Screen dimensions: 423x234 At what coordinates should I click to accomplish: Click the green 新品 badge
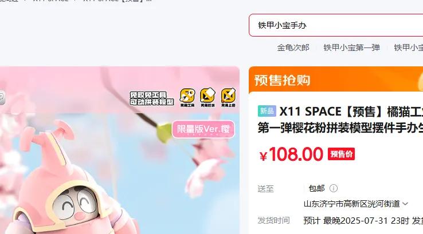267,111
